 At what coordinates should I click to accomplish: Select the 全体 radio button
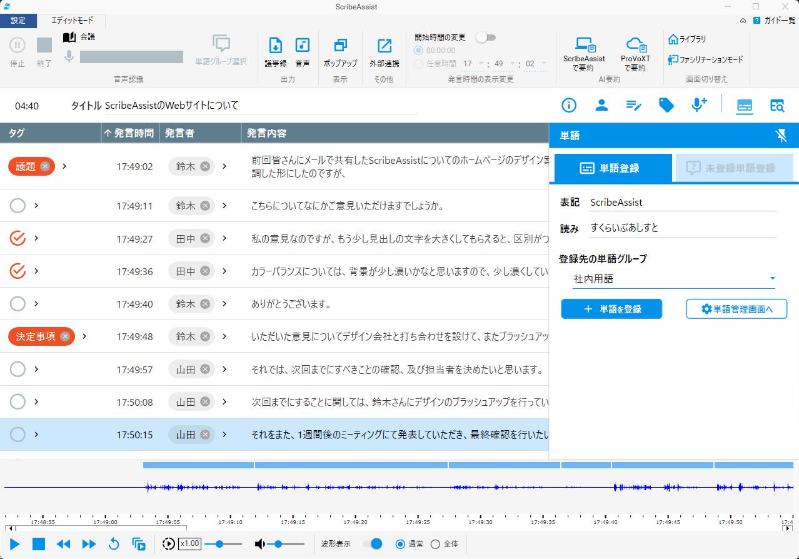435,544
